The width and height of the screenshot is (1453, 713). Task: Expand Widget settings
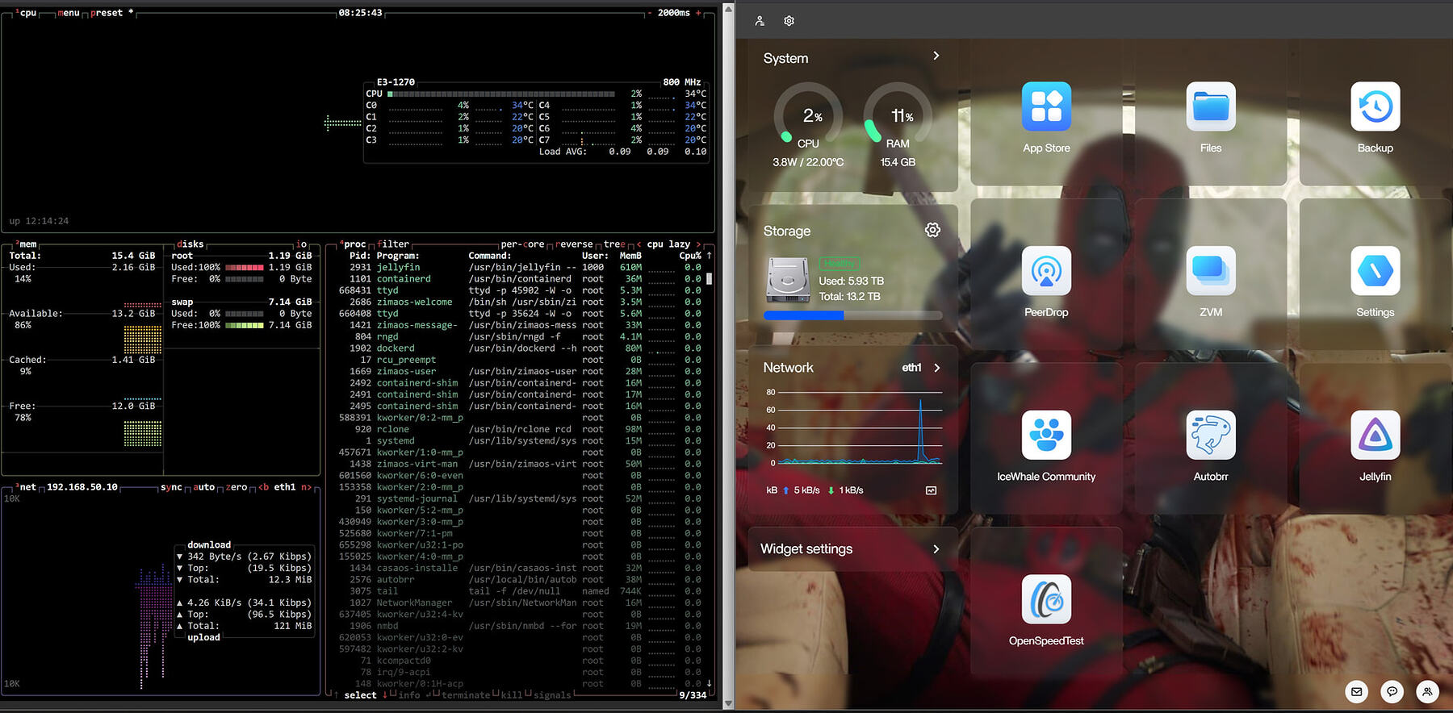[853, 549]
